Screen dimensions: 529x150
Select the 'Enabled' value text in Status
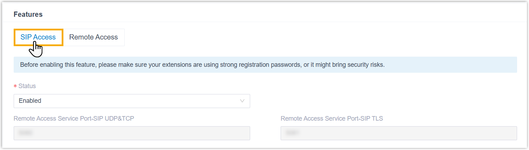(x=30, y=101)
